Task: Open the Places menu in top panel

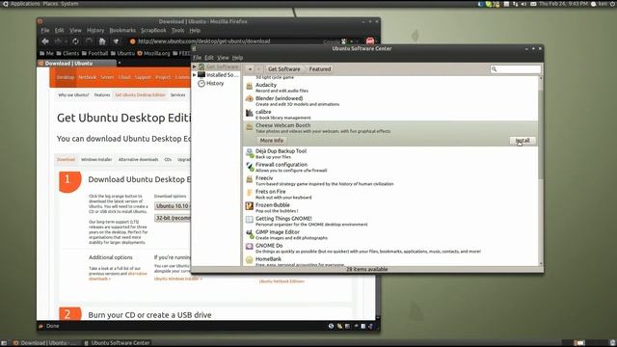Action: click(50, 4)
